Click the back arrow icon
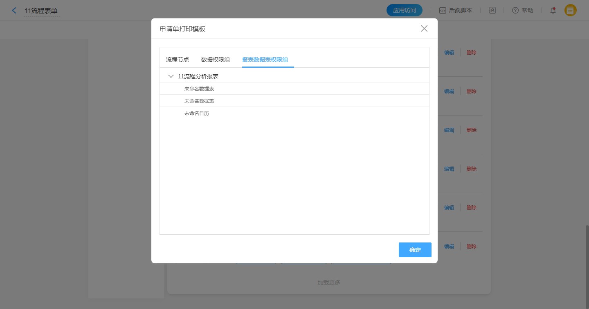 pos(14,11)
